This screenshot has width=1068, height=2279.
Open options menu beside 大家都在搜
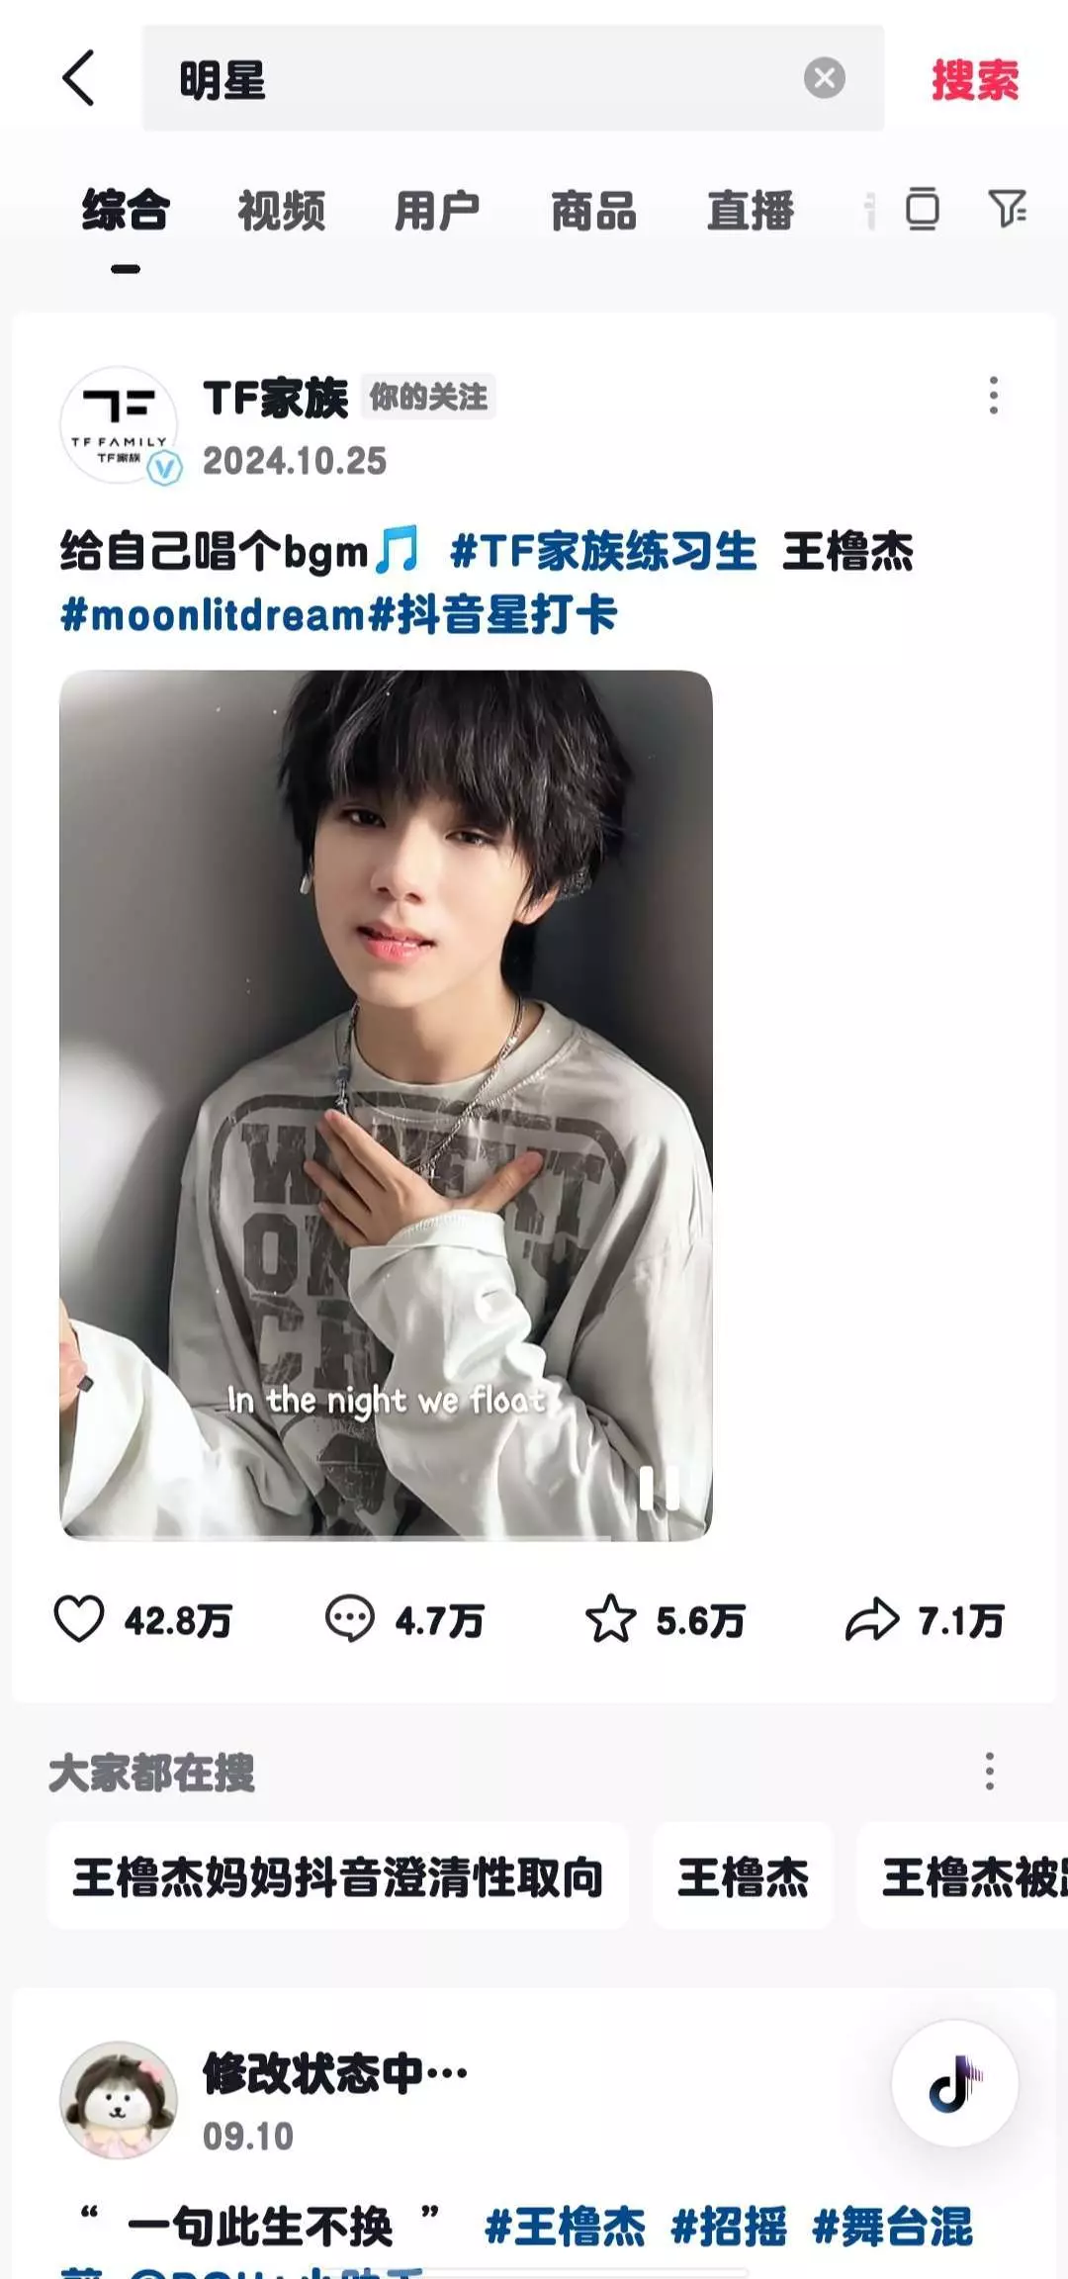(989, 1772)
